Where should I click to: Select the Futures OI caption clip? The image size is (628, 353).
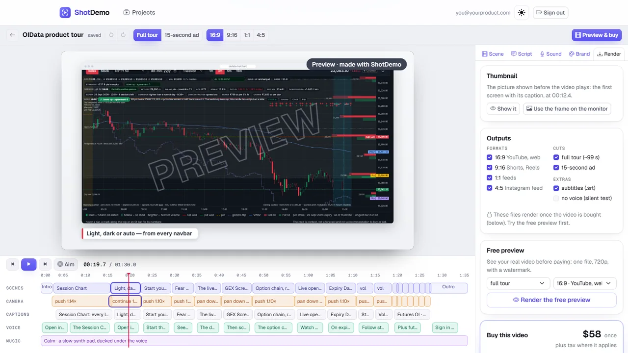point(412,315)
